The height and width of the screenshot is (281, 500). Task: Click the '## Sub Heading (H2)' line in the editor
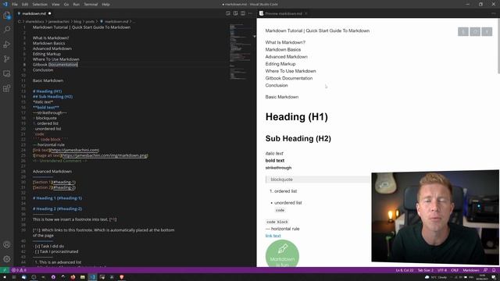click(x=52, y=97)
